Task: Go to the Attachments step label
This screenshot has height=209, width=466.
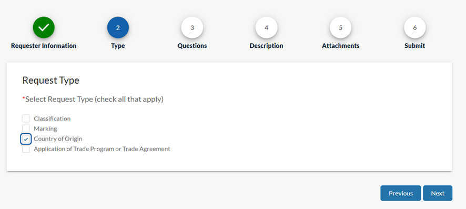Action: 341,46
